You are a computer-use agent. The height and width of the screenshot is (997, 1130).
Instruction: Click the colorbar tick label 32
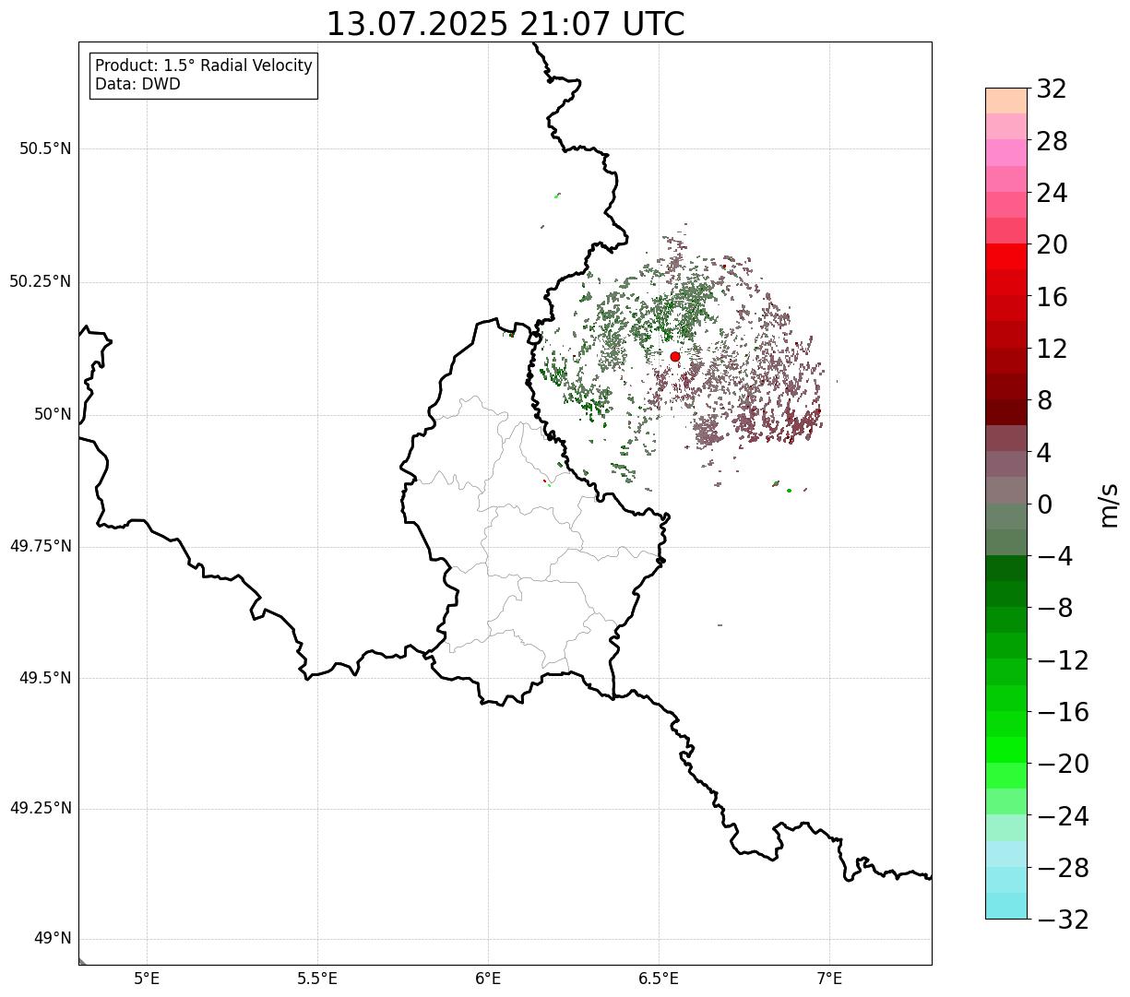(x=1052, y=89)
